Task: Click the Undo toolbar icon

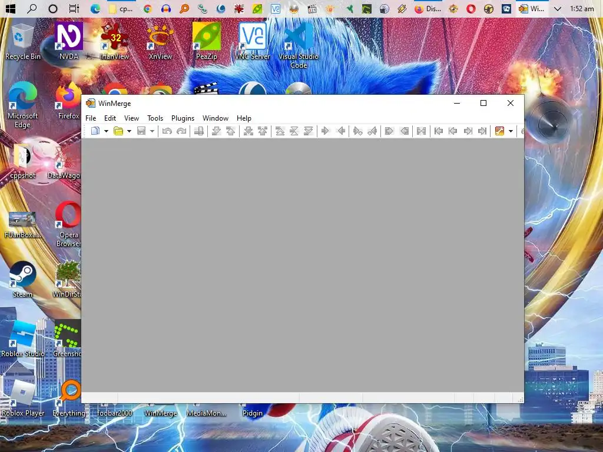Action: click(167, 131)
